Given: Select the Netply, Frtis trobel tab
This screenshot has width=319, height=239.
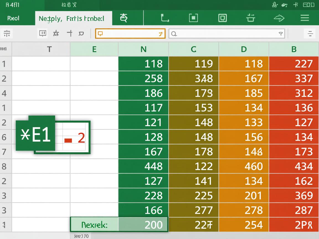Looking at the screenshot, I should point(71,19).
